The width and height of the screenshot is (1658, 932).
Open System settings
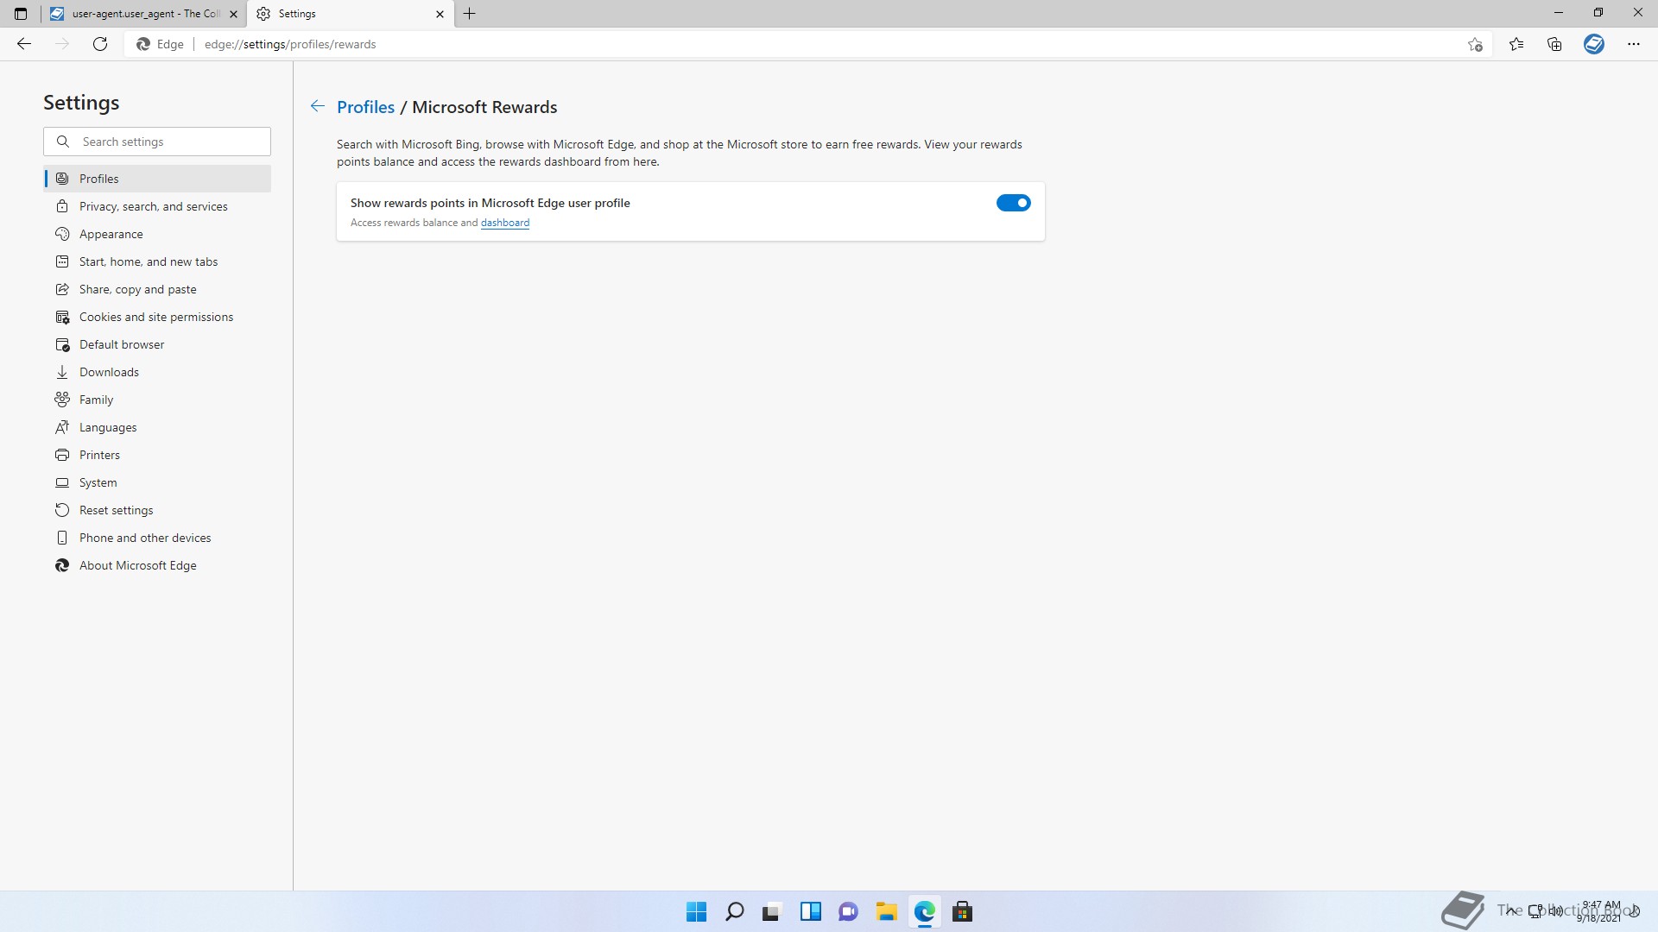click(157, 482)
